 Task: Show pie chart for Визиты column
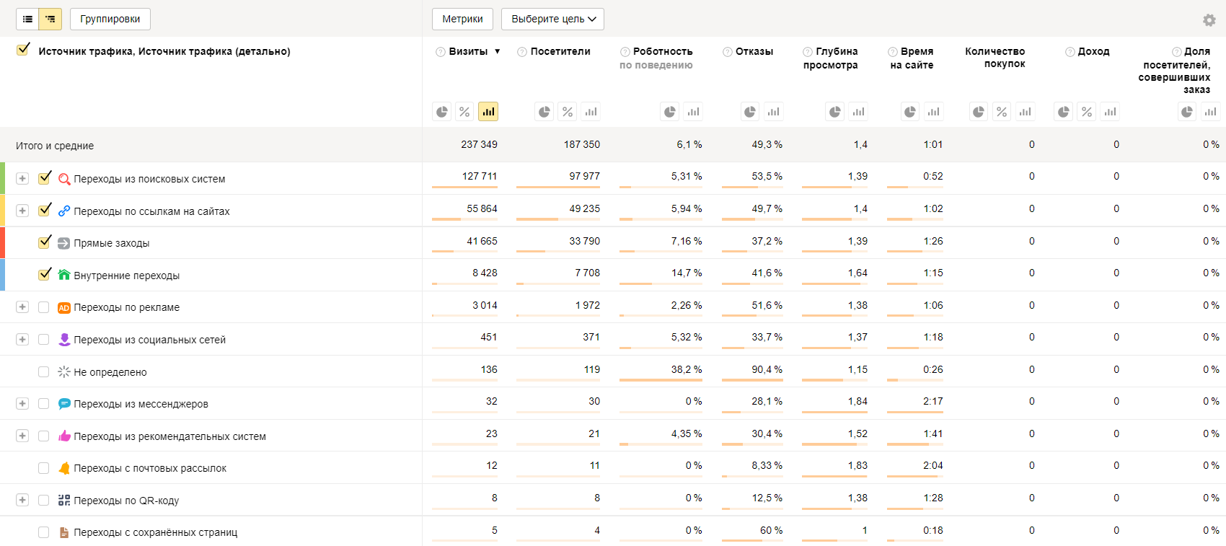tap(442, 112)
